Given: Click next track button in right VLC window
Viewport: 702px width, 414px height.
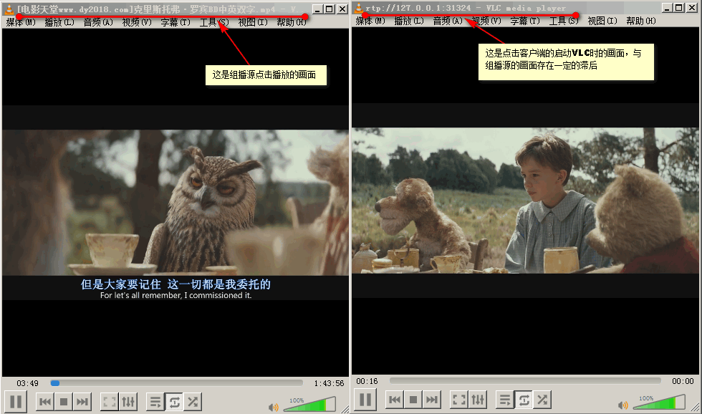Looking at the screenshot, I should point(431,399).
